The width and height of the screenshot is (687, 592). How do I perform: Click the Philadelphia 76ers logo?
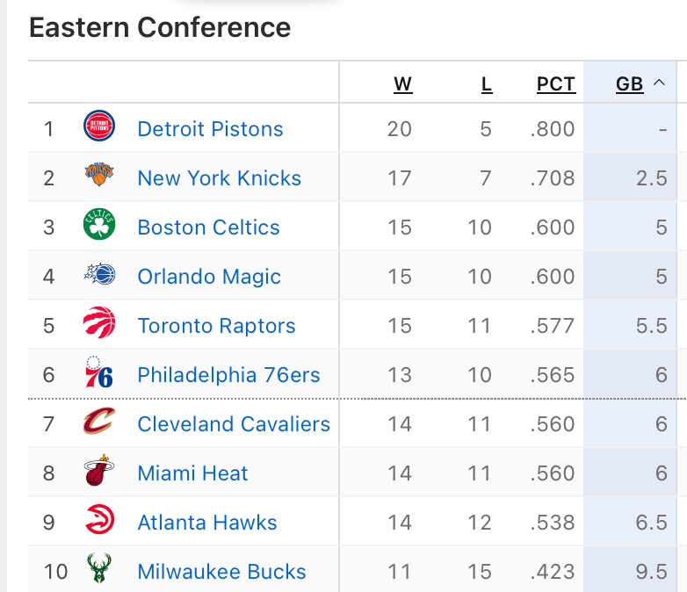(99, 374)
